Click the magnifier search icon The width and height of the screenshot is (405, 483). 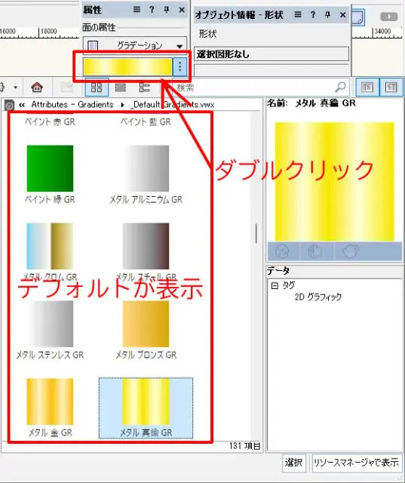coord(340,88)
